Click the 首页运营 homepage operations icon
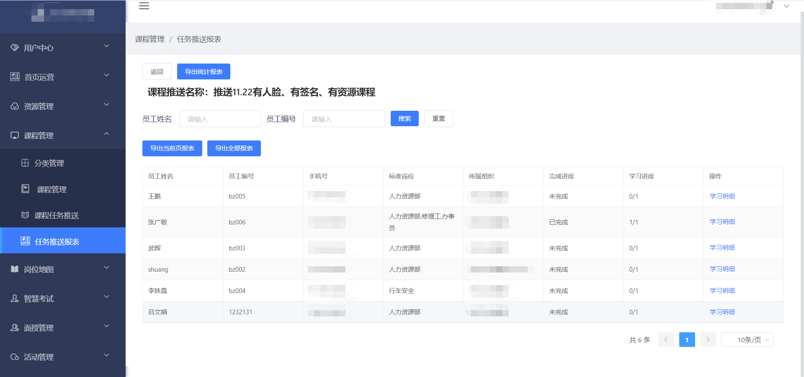804x377 pixels. (15, 77)
